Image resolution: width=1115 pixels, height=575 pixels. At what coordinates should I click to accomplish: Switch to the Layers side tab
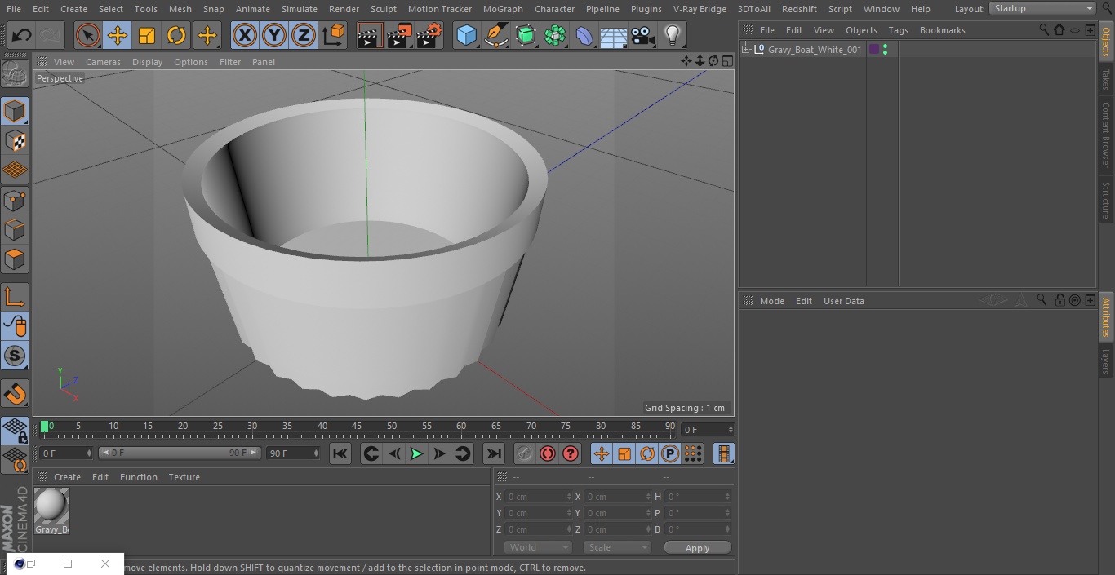(1106, 361)
